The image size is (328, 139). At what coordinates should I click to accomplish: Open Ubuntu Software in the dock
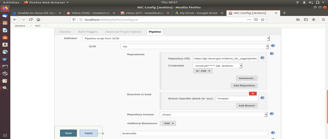pyautogui.click(x=5, y=37)
